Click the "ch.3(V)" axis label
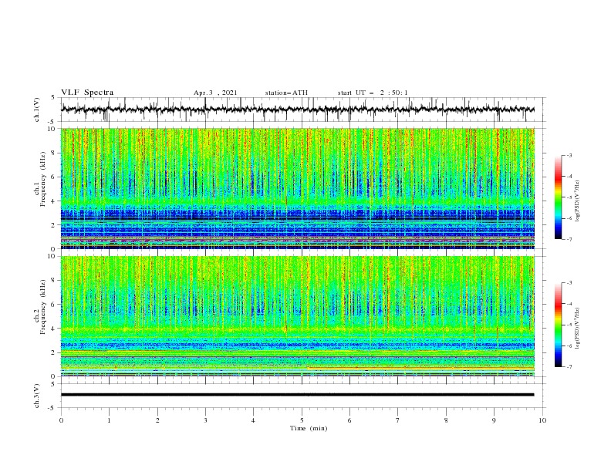611x472 pixels. pos(37,396)
